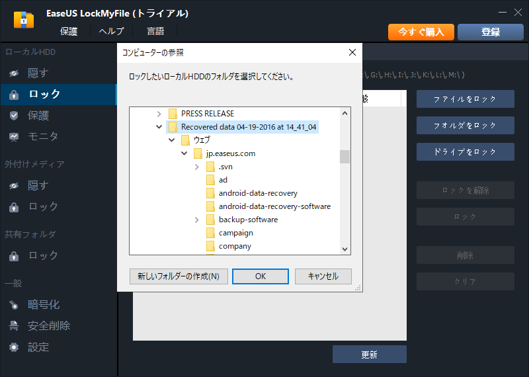Click the folder tree scrollbar down arrow

345,249
